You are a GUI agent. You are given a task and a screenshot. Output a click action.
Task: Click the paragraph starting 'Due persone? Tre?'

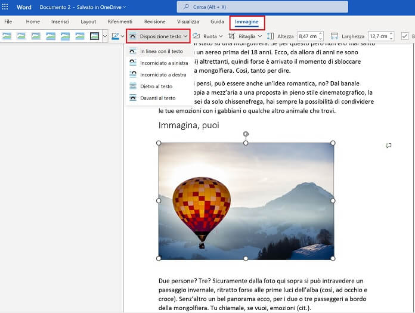(x=263, y=294)
